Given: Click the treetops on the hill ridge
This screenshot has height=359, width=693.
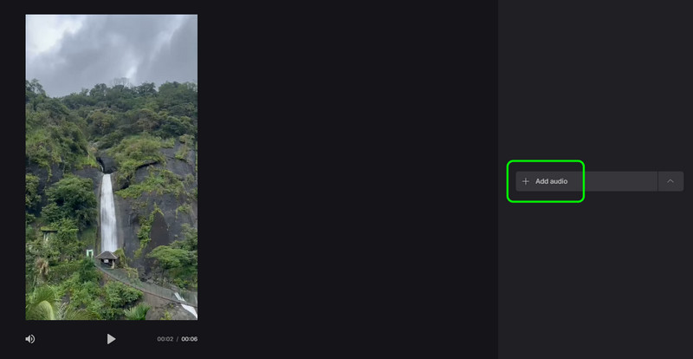Looking at the screenshot, I should point(111,91).
